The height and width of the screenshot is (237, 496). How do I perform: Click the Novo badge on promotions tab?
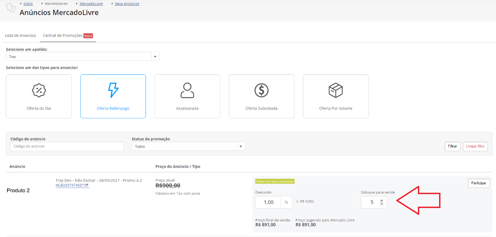(x=88, y=36)
